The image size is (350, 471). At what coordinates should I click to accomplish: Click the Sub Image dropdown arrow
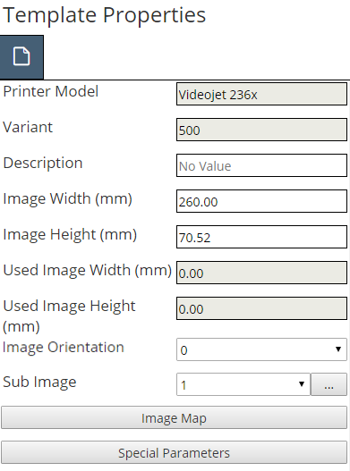coord(302,384)
